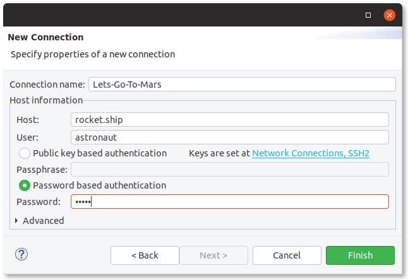
Task: Focus the Connection name text field
Action: pyautogui.click(x=241, y=85)
